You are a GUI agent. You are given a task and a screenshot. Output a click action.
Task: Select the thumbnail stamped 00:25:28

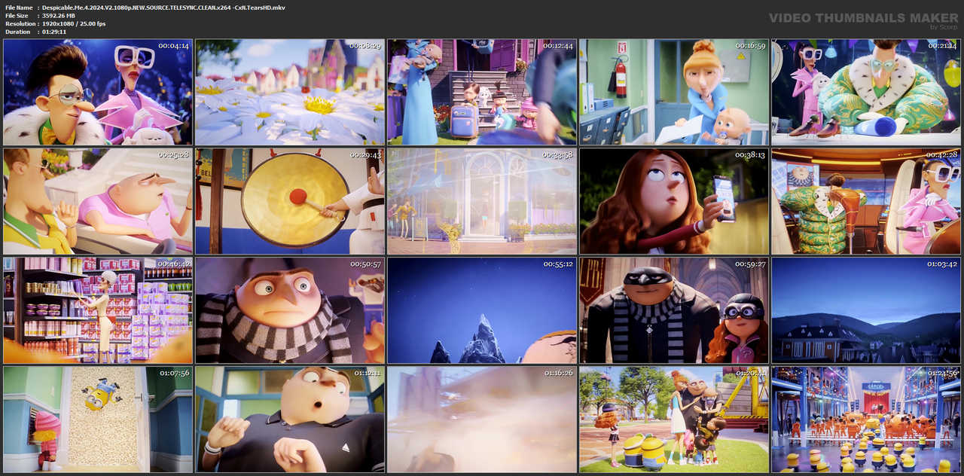tap(98, 201)
